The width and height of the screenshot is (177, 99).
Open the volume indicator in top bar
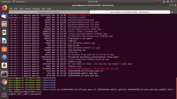pos(168,2)
